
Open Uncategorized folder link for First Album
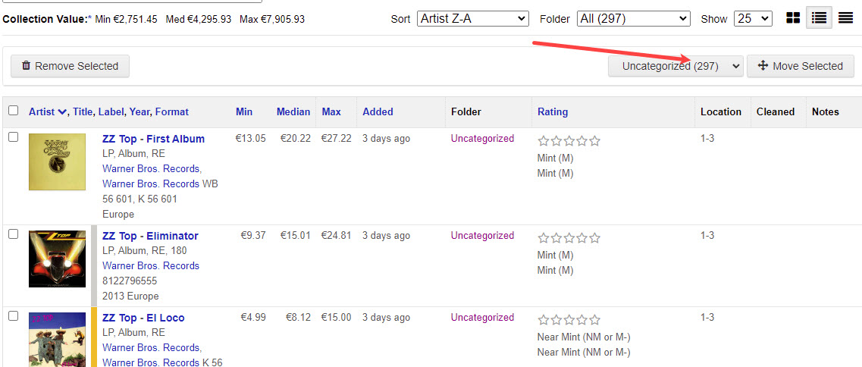tap(482, 139)
